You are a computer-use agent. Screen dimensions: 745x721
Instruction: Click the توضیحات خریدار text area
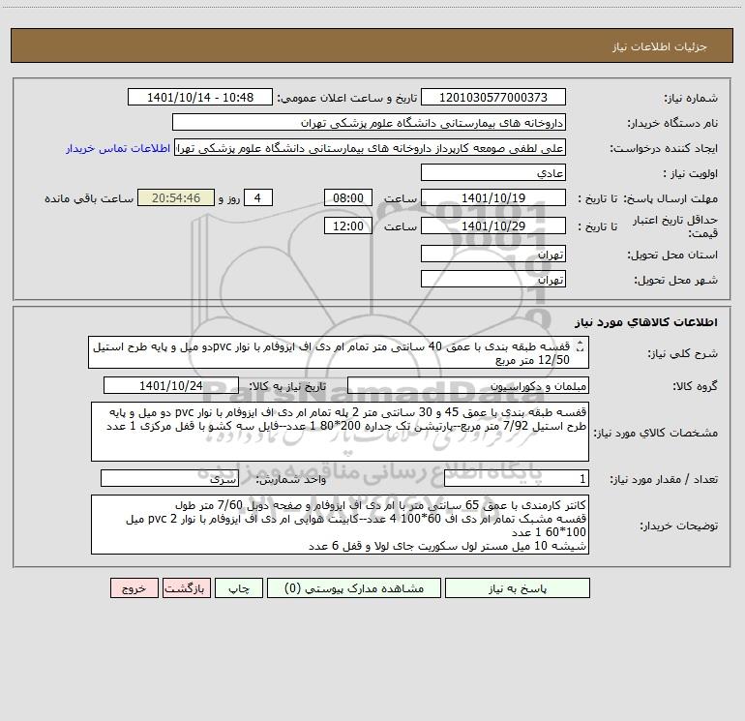[340, 525]
